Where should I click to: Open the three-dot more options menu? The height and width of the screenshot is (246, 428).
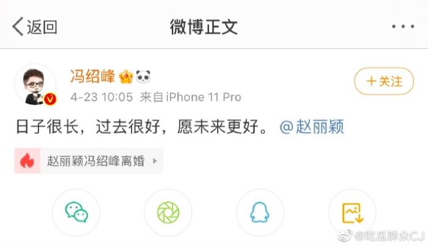pyautogui.click(x=403, y=27)
